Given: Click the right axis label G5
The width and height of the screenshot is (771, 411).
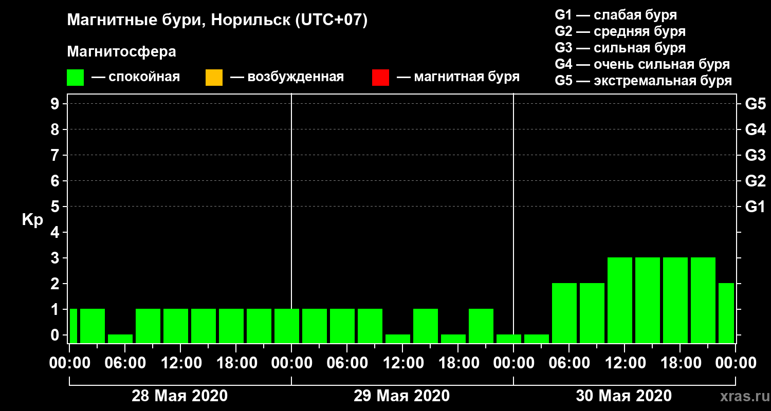Looking at the screenshot, I should click(x=755, y=104).
